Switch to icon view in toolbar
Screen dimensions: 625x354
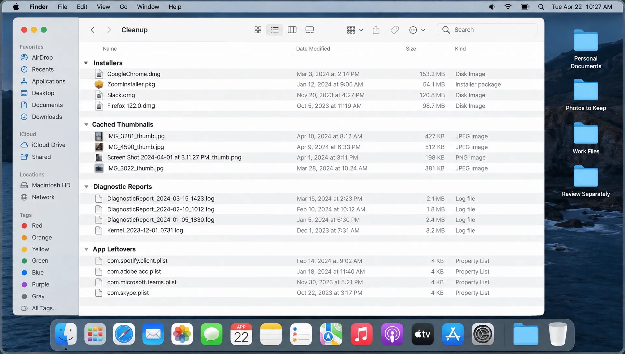coord(258,30)
